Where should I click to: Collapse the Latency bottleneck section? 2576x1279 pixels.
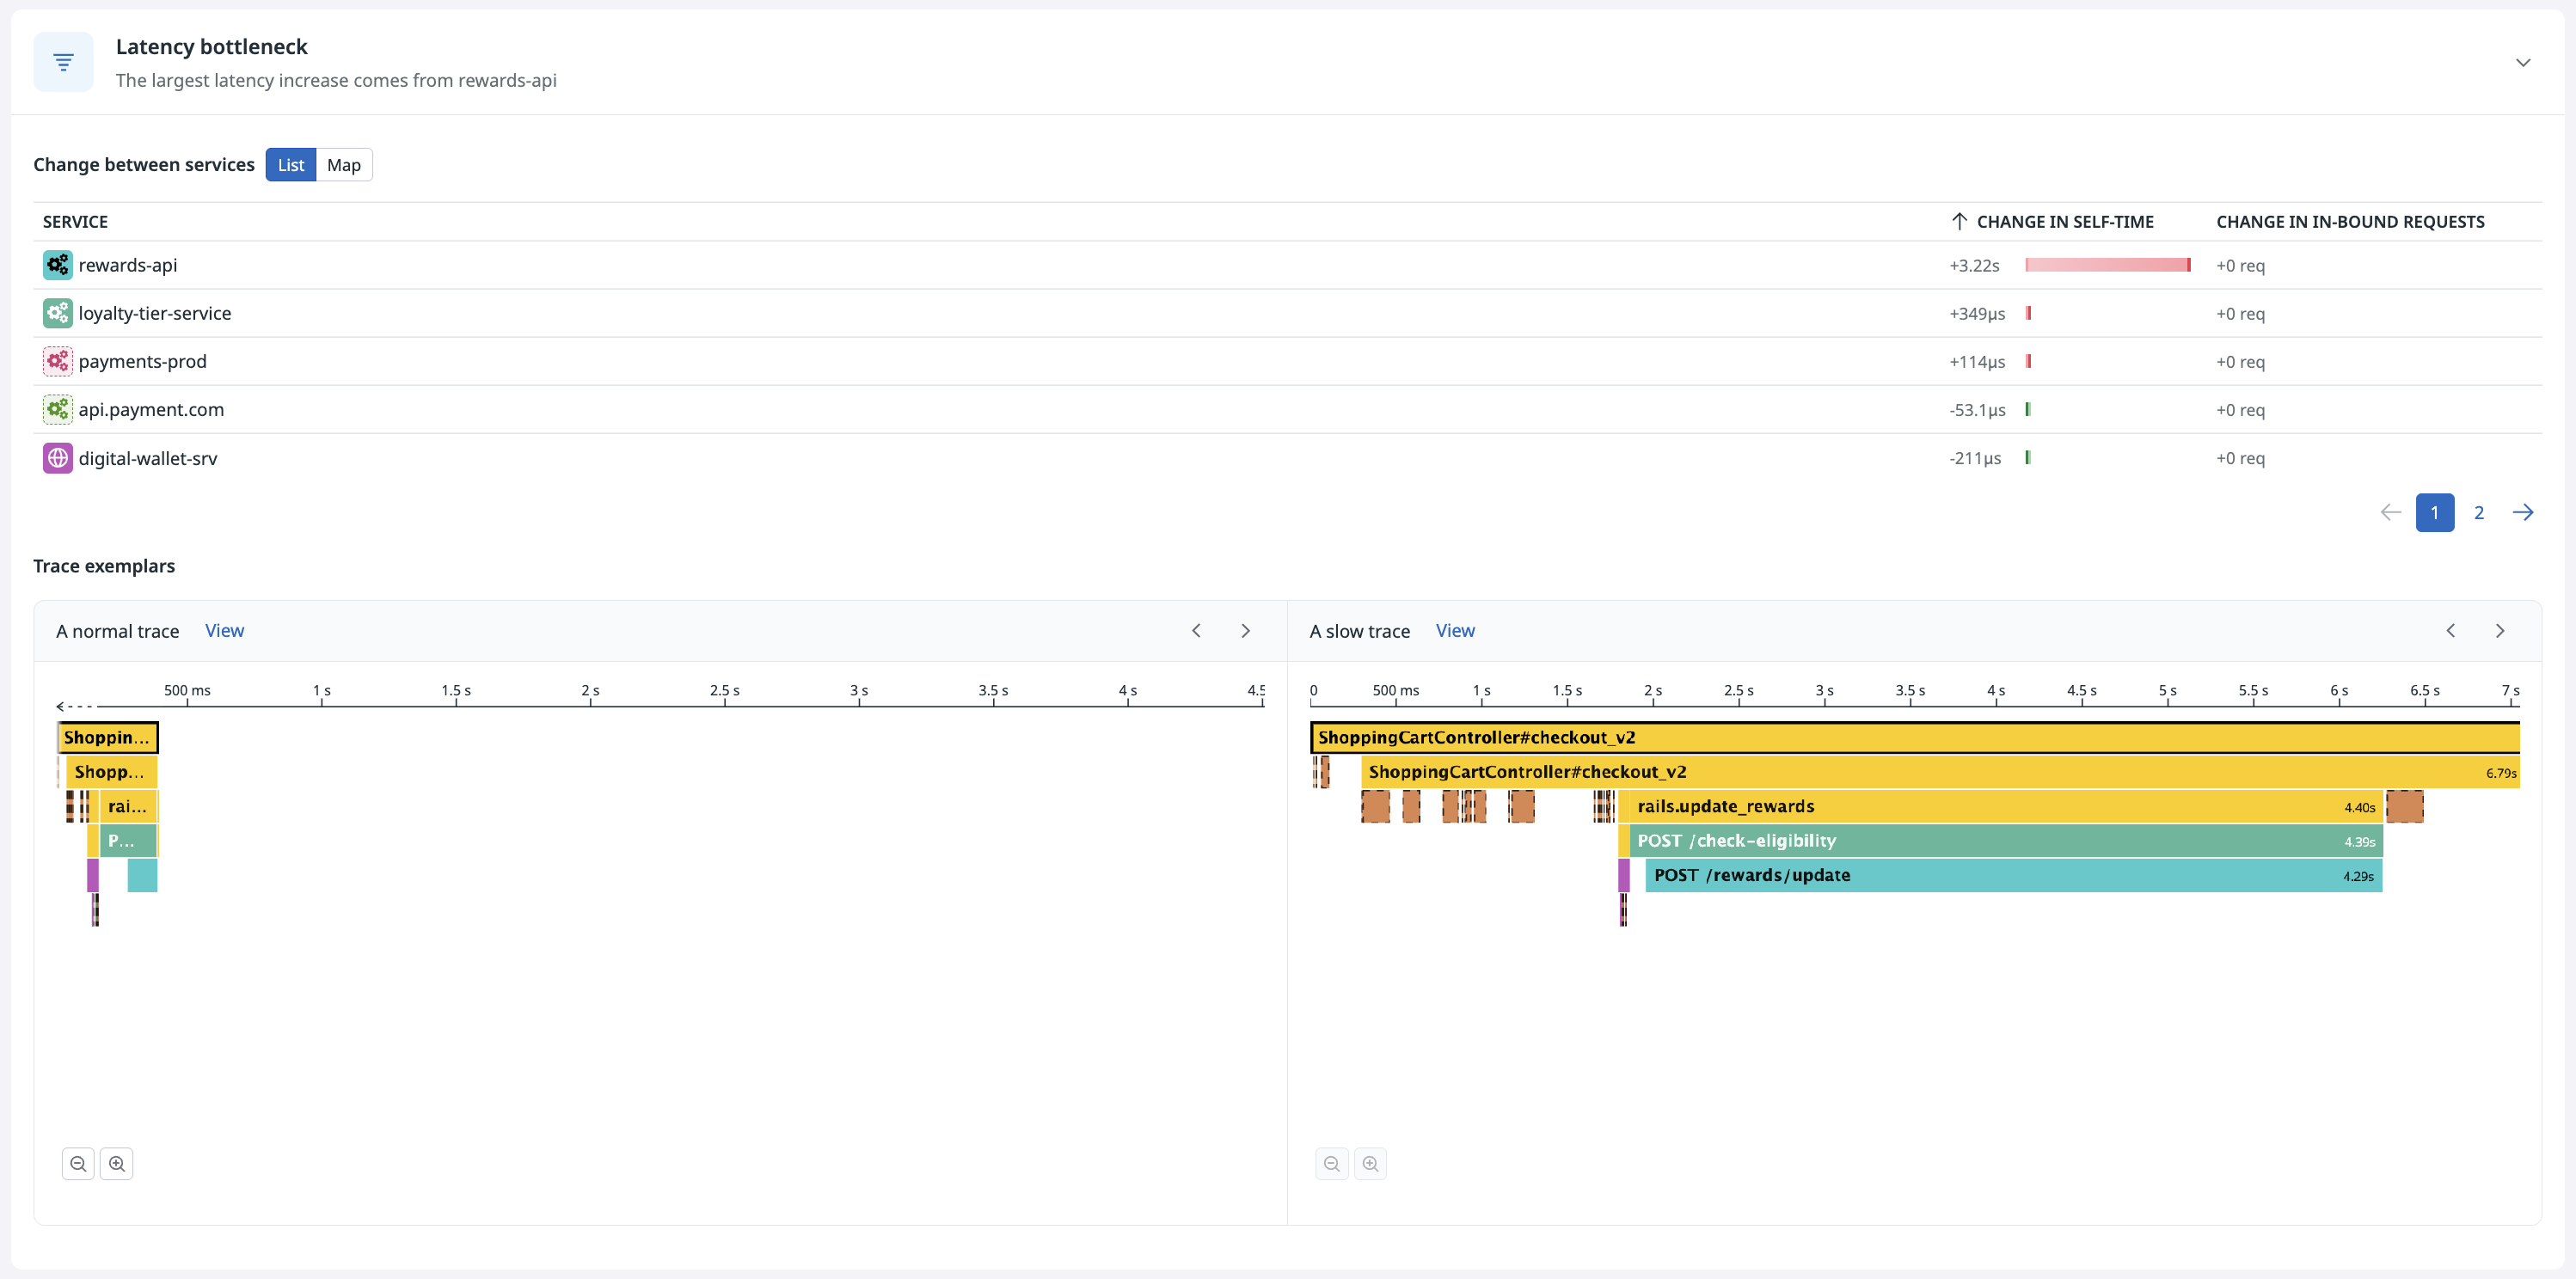(2523, 62)
